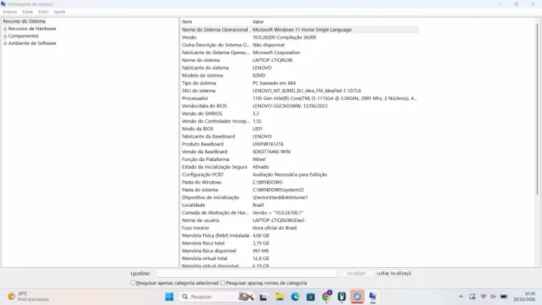This screenshot has width=542, height=305.
Task: Open the weather widget showing 30°C
Action: tap(29, 296)
